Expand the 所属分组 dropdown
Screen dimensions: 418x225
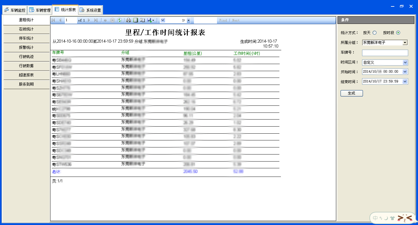tap(405, 43)
